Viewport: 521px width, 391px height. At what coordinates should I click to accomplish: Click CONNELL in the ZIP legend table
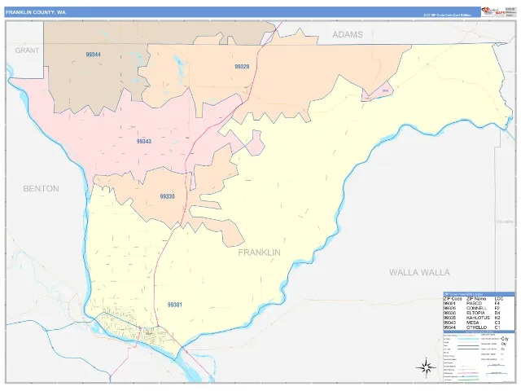pos(476,308)
